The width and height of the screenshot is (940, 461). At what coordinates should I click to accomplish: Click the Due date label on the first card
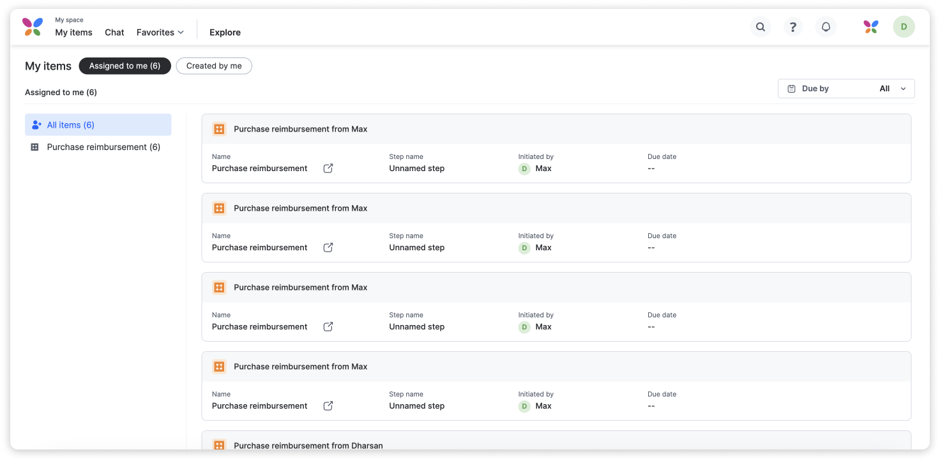pyautogui.click(x=662, y=156)
